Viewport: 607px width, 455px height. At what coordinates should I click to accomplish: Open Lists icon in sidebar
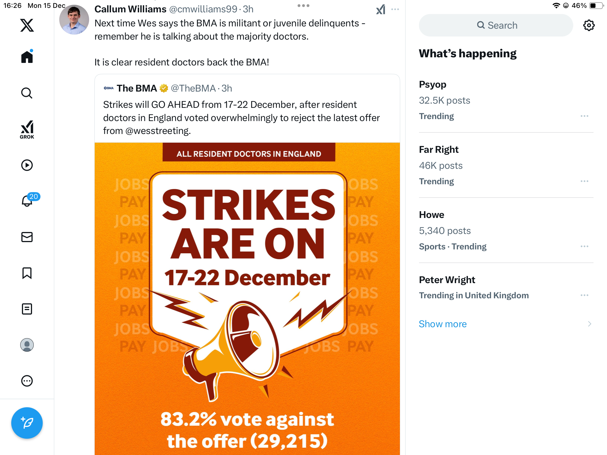click(x=27, y=309)
